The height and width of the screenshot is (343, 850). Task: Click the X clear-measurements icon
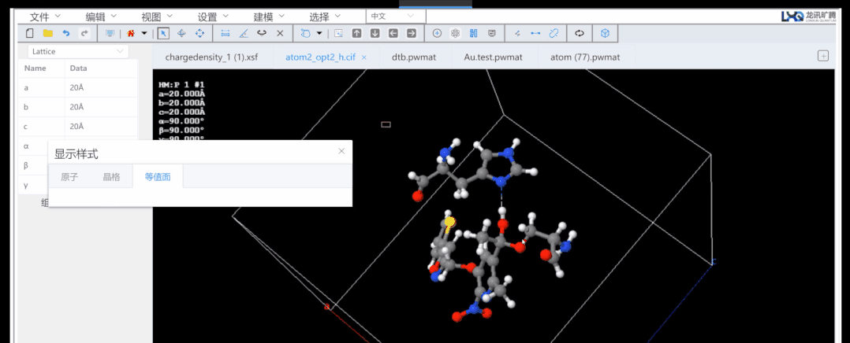point(280,34)
